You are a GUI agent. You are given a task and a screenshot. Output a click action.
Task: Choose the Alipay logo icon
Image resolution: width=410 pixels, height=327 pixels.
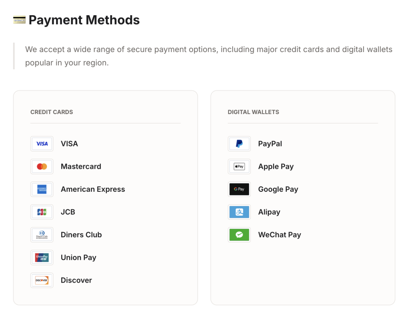239,212
